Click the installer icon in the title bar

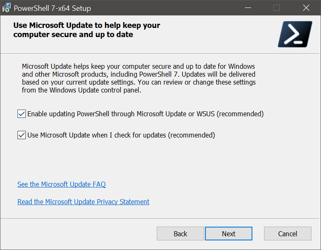[x=7, y=8]
